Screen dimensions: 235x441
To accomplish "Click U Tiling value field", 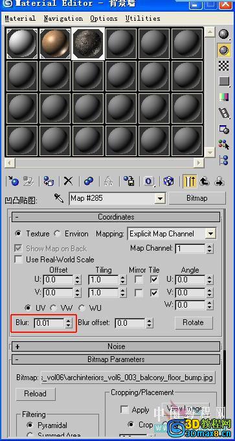I will 104,280.
